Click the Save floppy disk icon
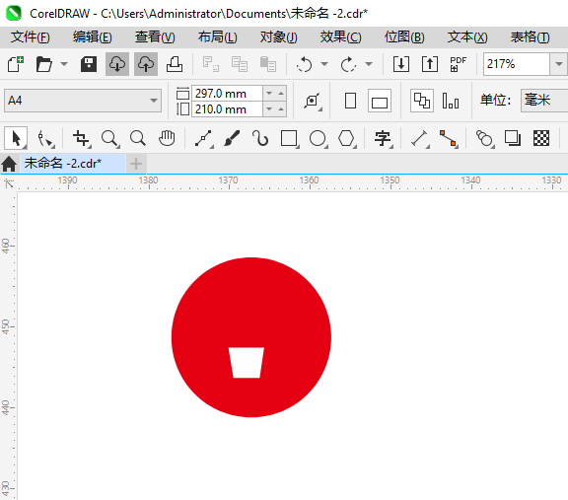 tap(89, 64)
